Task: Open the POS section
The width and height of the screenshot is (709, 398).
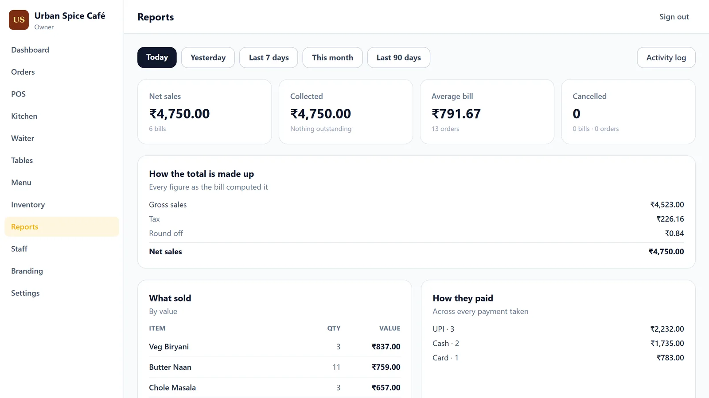Action: click(62, 94)
